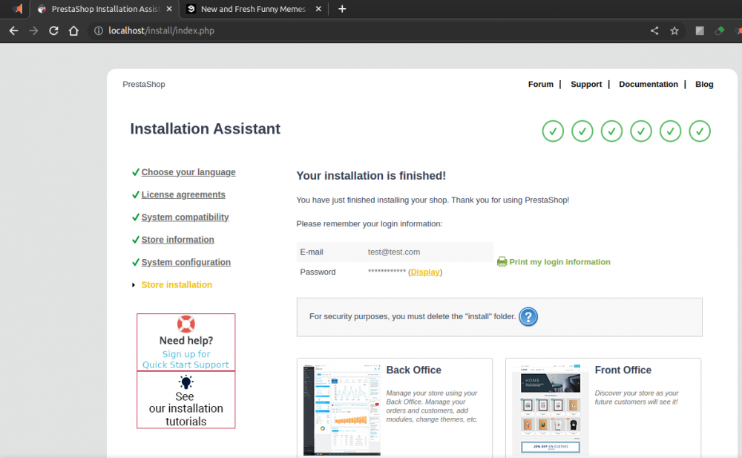Click the browser home icon
The height and width of the screenshot is (458, 742).
point(73,31)
